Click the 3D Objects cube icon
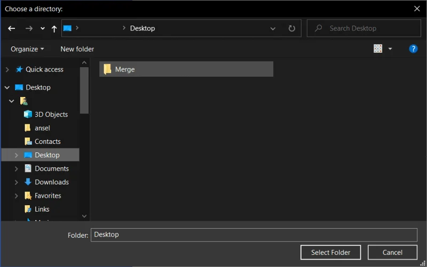Image resolution: width=427 pixels, height=267 pixels. point(28,114)
